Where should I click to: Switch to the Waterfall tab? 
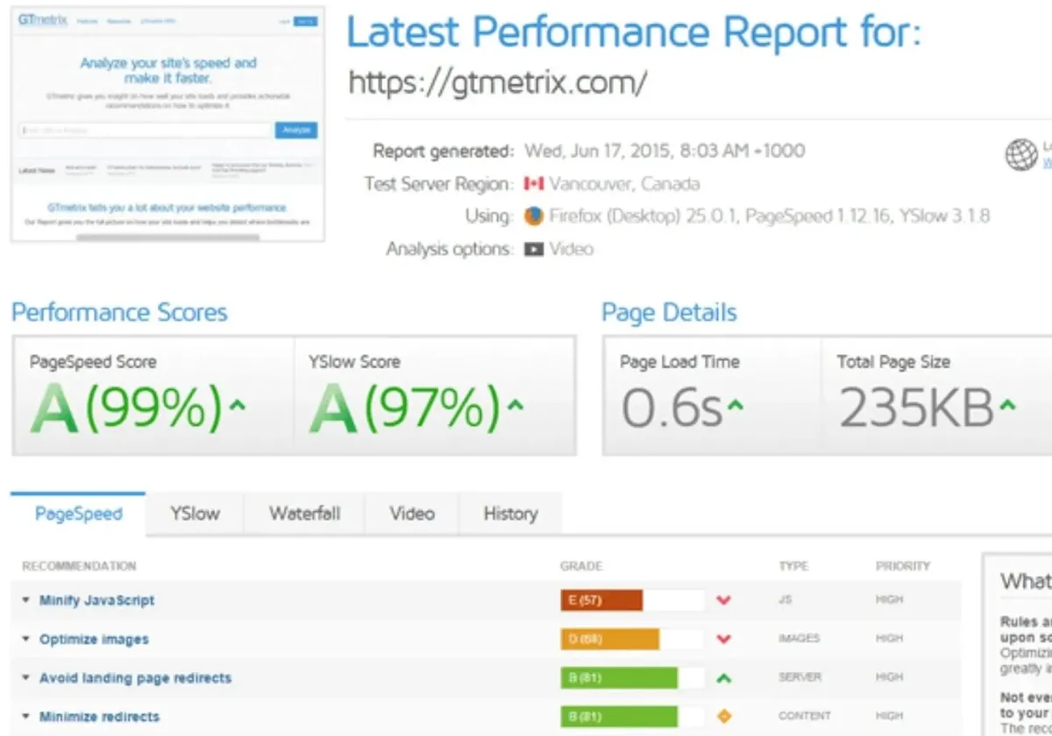click(304, 514)
